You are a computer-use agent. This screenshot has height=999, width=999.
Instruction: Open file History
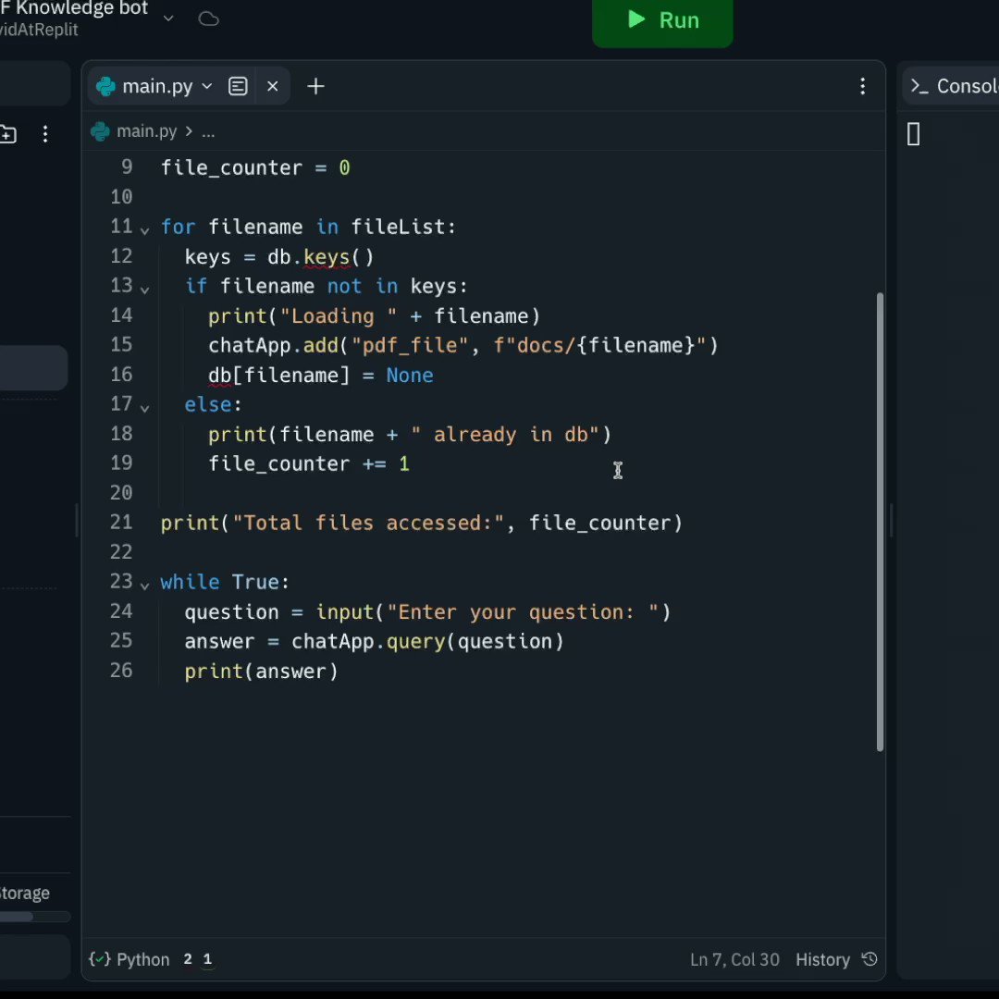click(x=836, y=959)
